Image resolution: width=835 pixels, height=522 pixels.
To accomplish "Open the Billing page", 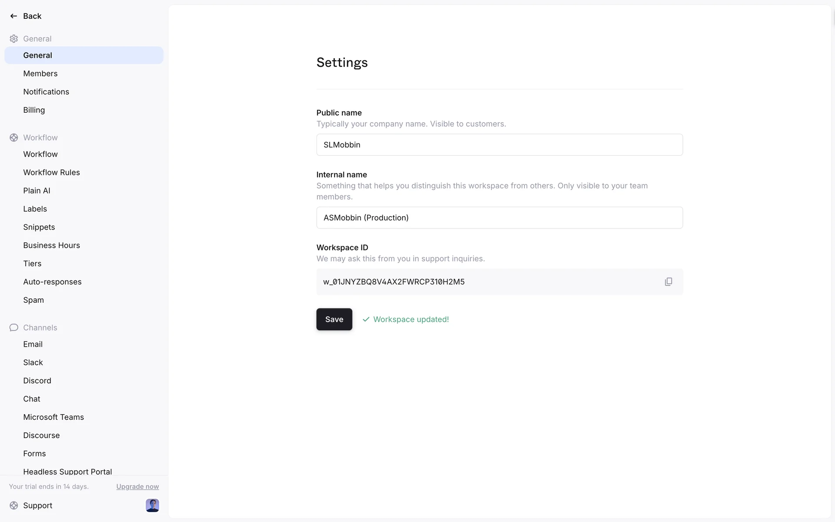I will click(34, 110).
